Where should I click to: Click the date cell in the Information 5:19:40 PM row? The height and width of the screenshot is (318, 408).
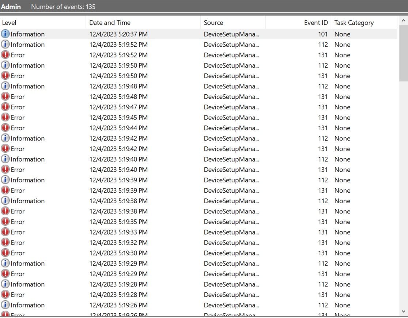tap(118, 159)
